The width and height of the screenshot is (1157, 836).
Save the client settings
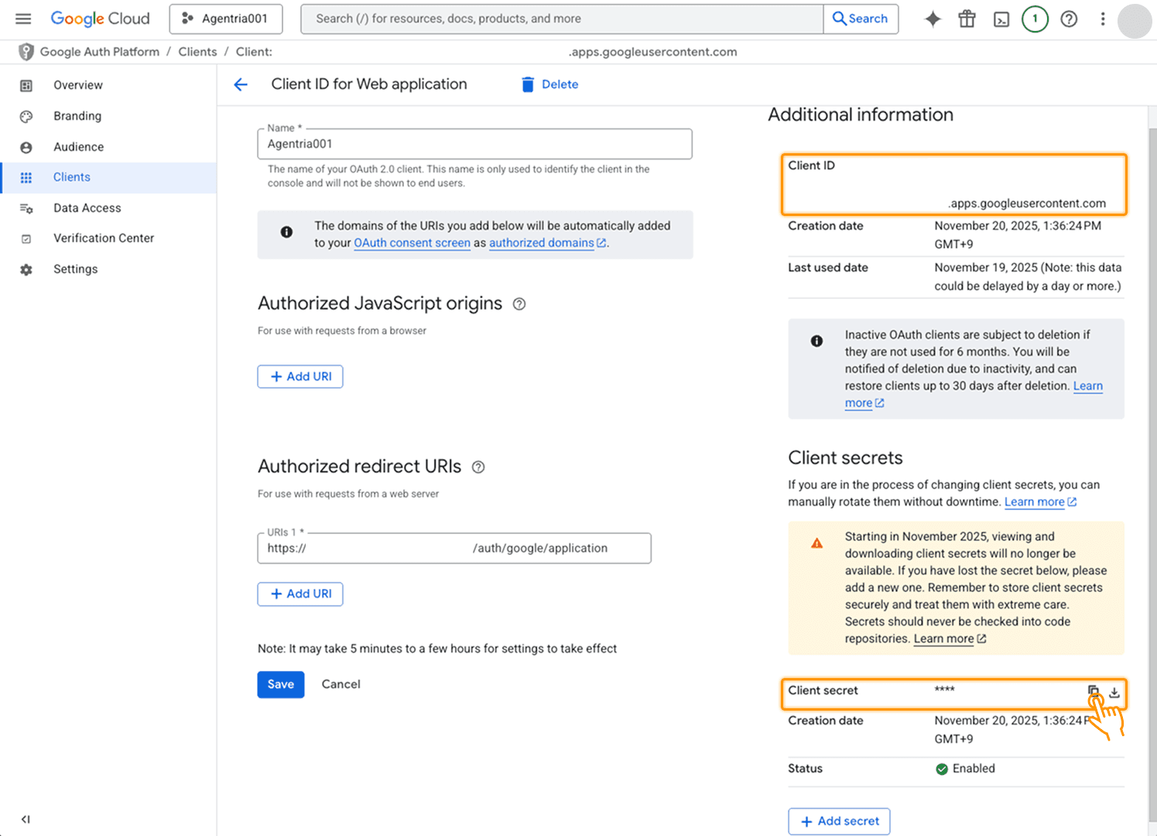point(281,684)
